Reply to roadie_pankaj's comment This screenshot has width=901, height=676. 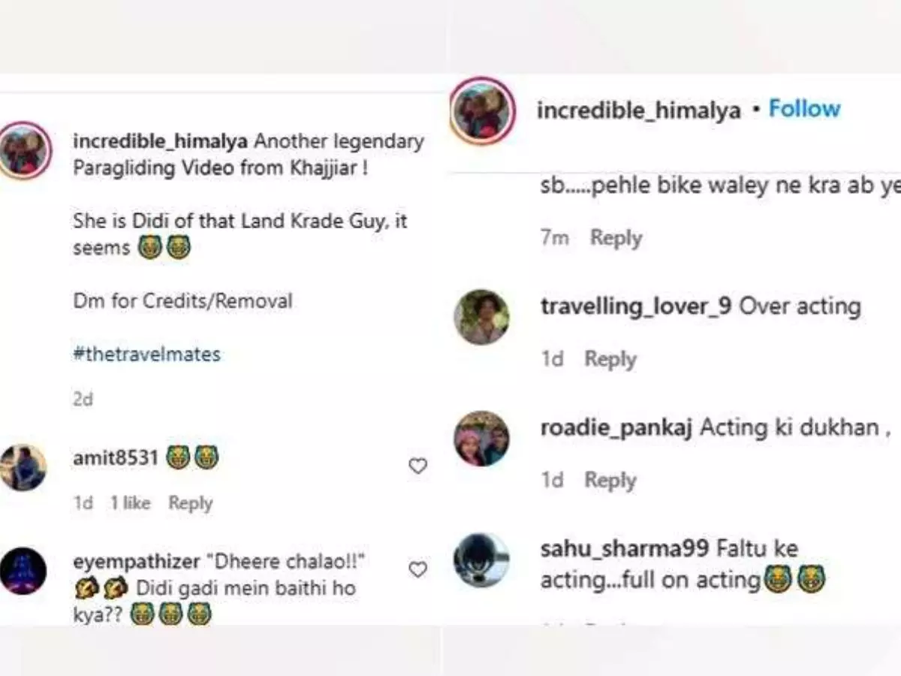coord(610,480)
